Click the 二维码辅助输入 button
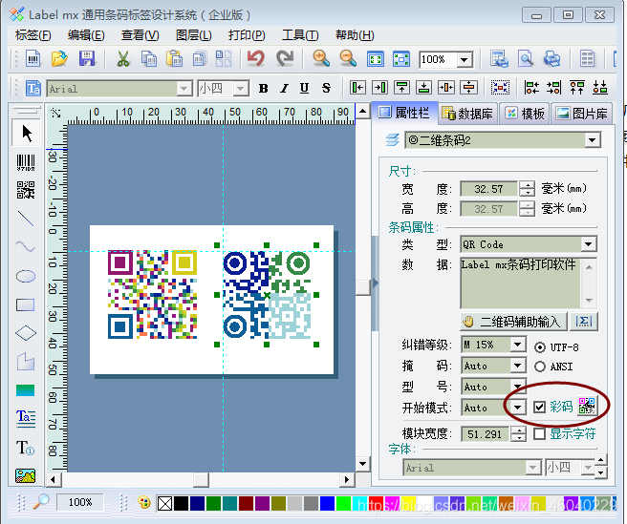627x524 pixels. (513, 322)
